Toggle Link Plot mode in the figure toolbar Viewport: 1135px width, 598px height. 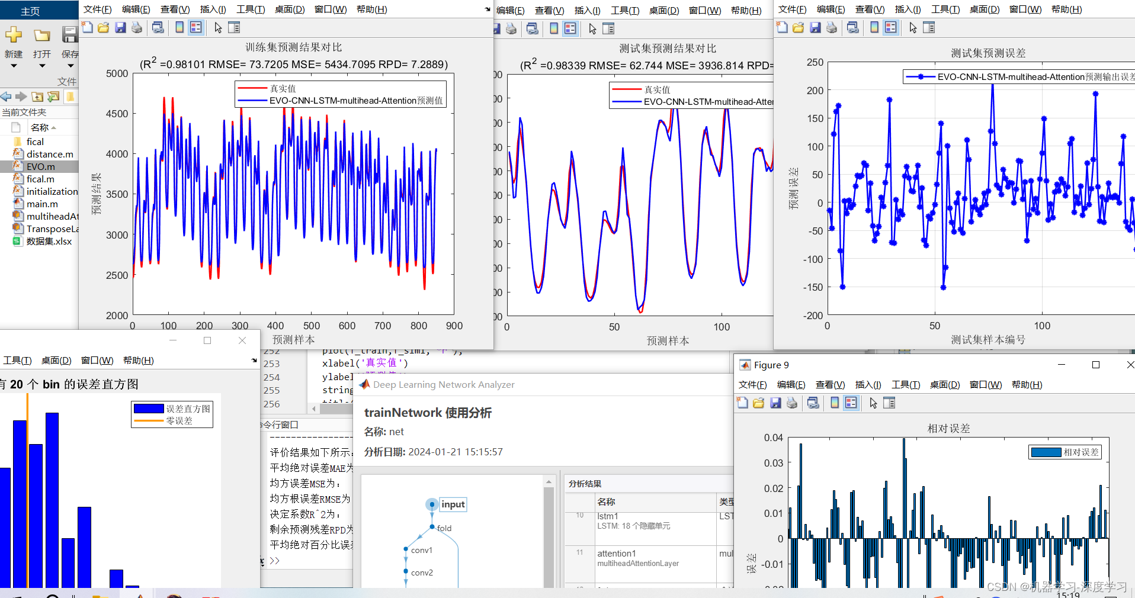158,27
